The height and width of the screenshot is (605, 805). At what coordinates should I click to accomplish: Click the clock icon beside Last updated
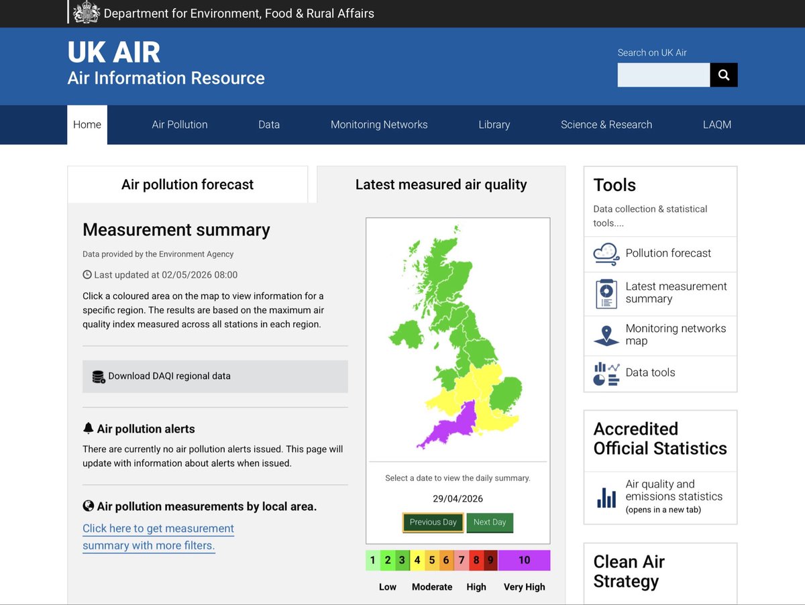click(x=87, y=275)
